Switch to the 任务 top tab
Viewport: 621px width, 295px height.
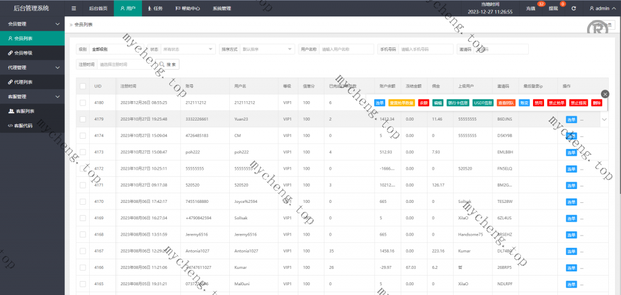tap(155, 8)
